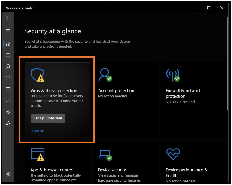The height and width of the screenshot is (185, 232).
Task: Open the Device performance & health tile
Action: point(187,172)
